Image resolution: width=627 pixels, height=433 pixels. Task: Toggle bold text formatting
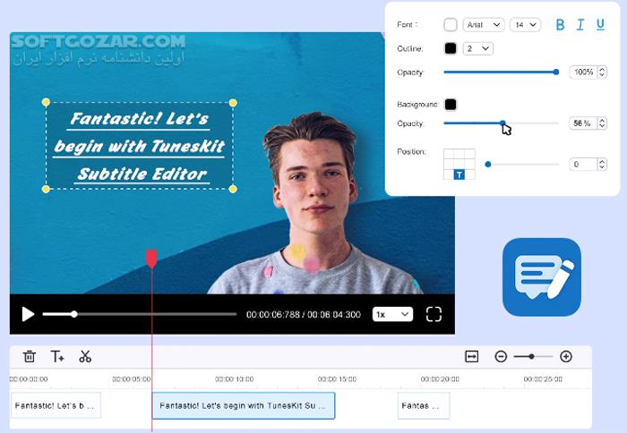click(x=560, y=25)
